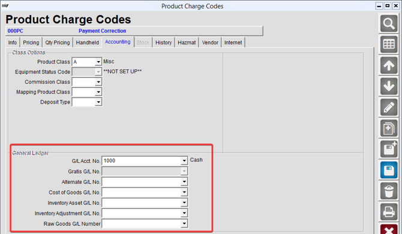Expand the Mapping Product Class dropdown

(x=98, y=92)
